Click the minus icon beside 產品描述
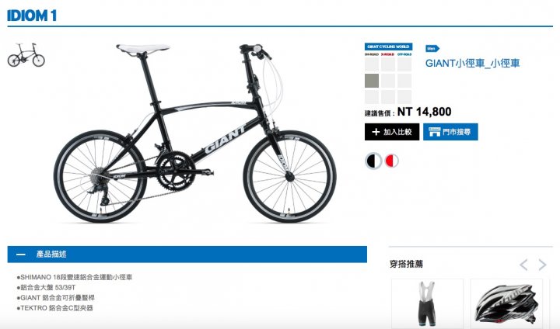This screenshot has width=560, height=329. click(x=21, y=255)
